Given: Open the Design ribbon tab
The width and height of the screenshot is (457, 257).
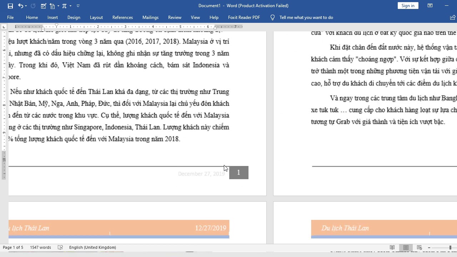Looking at the screenshot, I should (74, 17).
